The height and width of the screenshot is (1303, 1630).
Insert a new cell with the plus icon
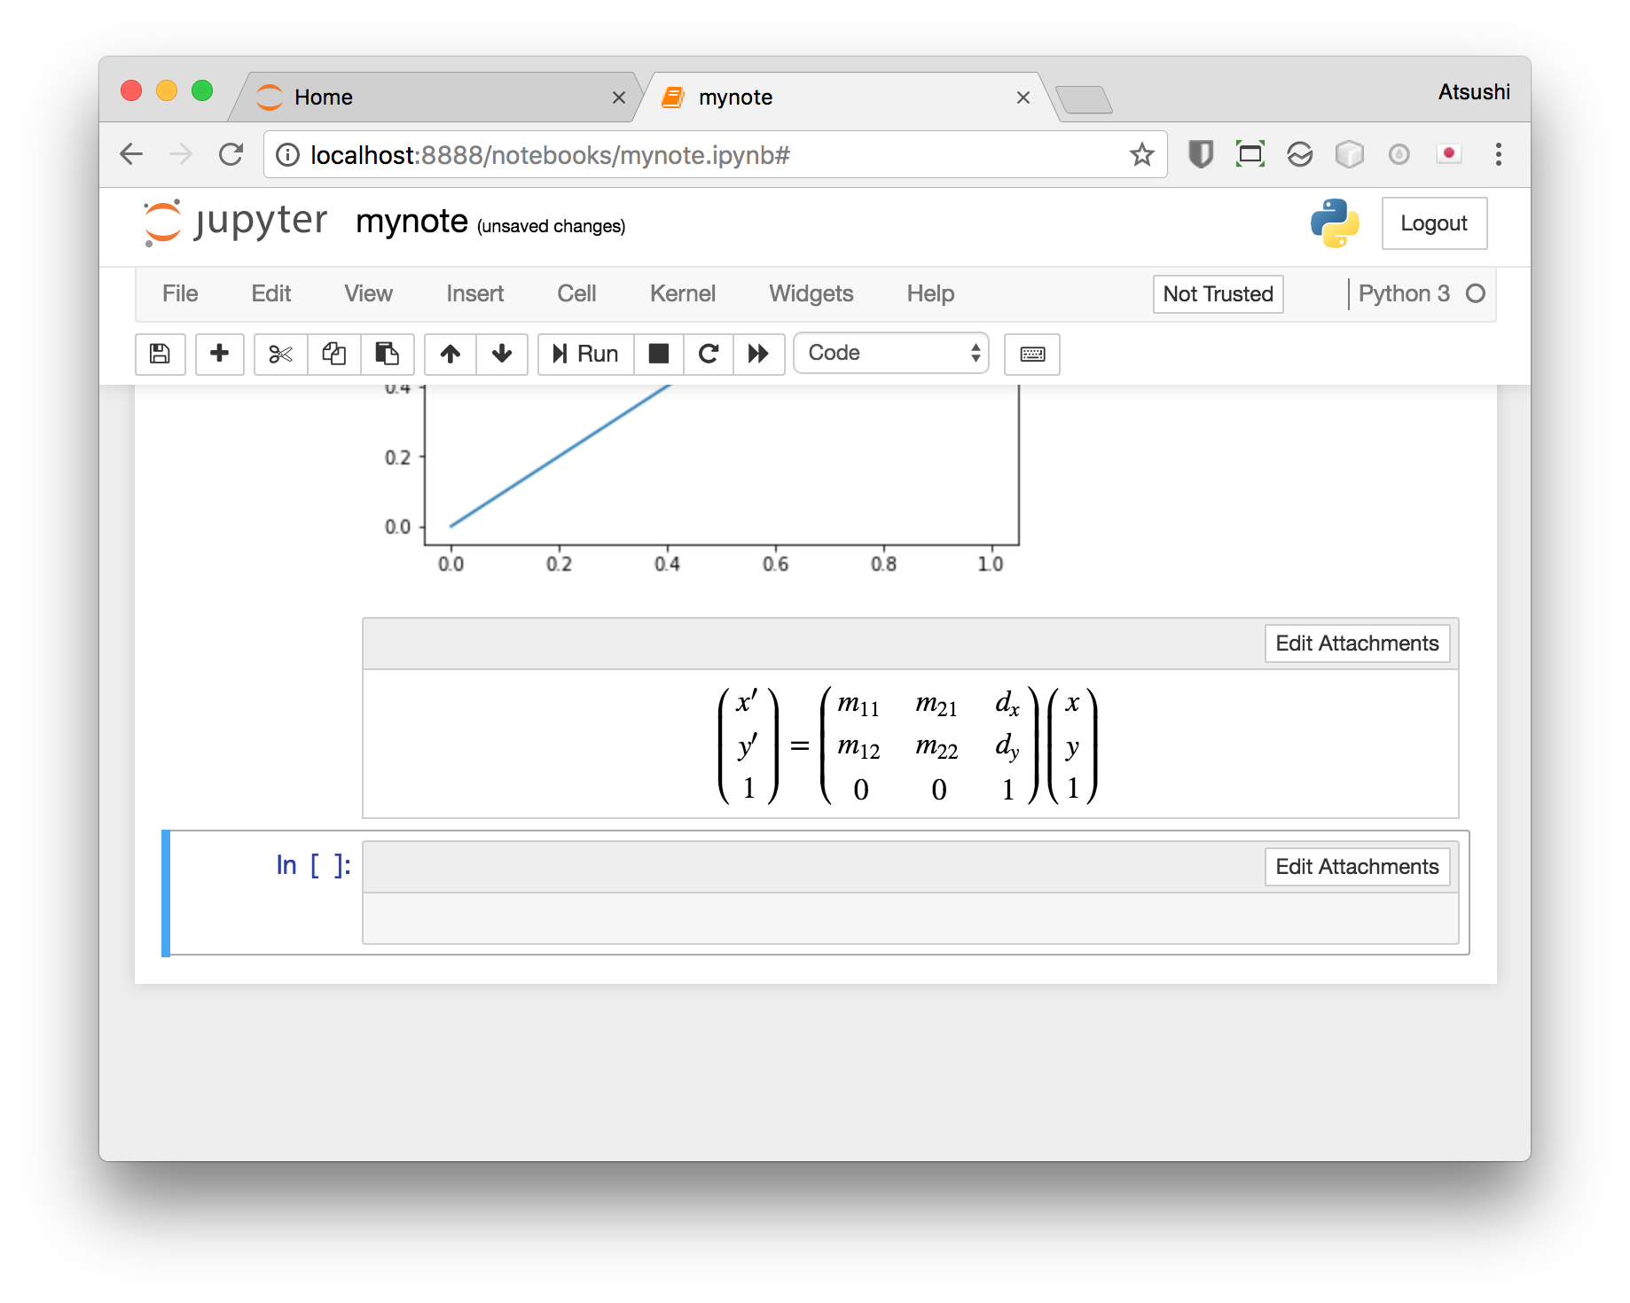[x=219, y=354]
